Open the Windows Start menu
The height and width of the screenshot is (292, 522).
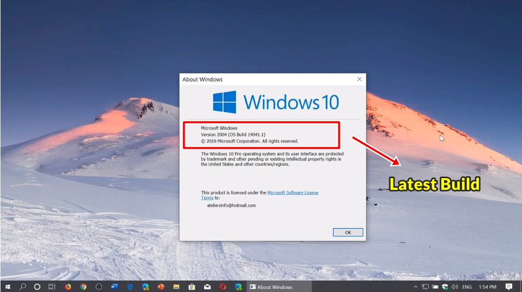point(8,286)
